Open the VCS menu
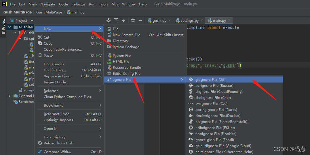This screenshot has width=310, height=155. (x=115, y=4)
